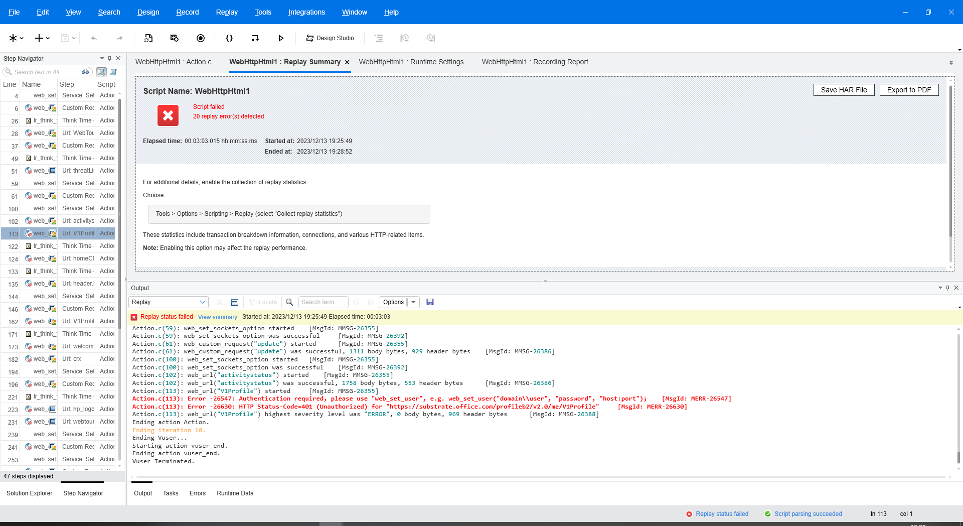Click the regenerate script icon
The image size is (963, 526).
coord(148,38)
